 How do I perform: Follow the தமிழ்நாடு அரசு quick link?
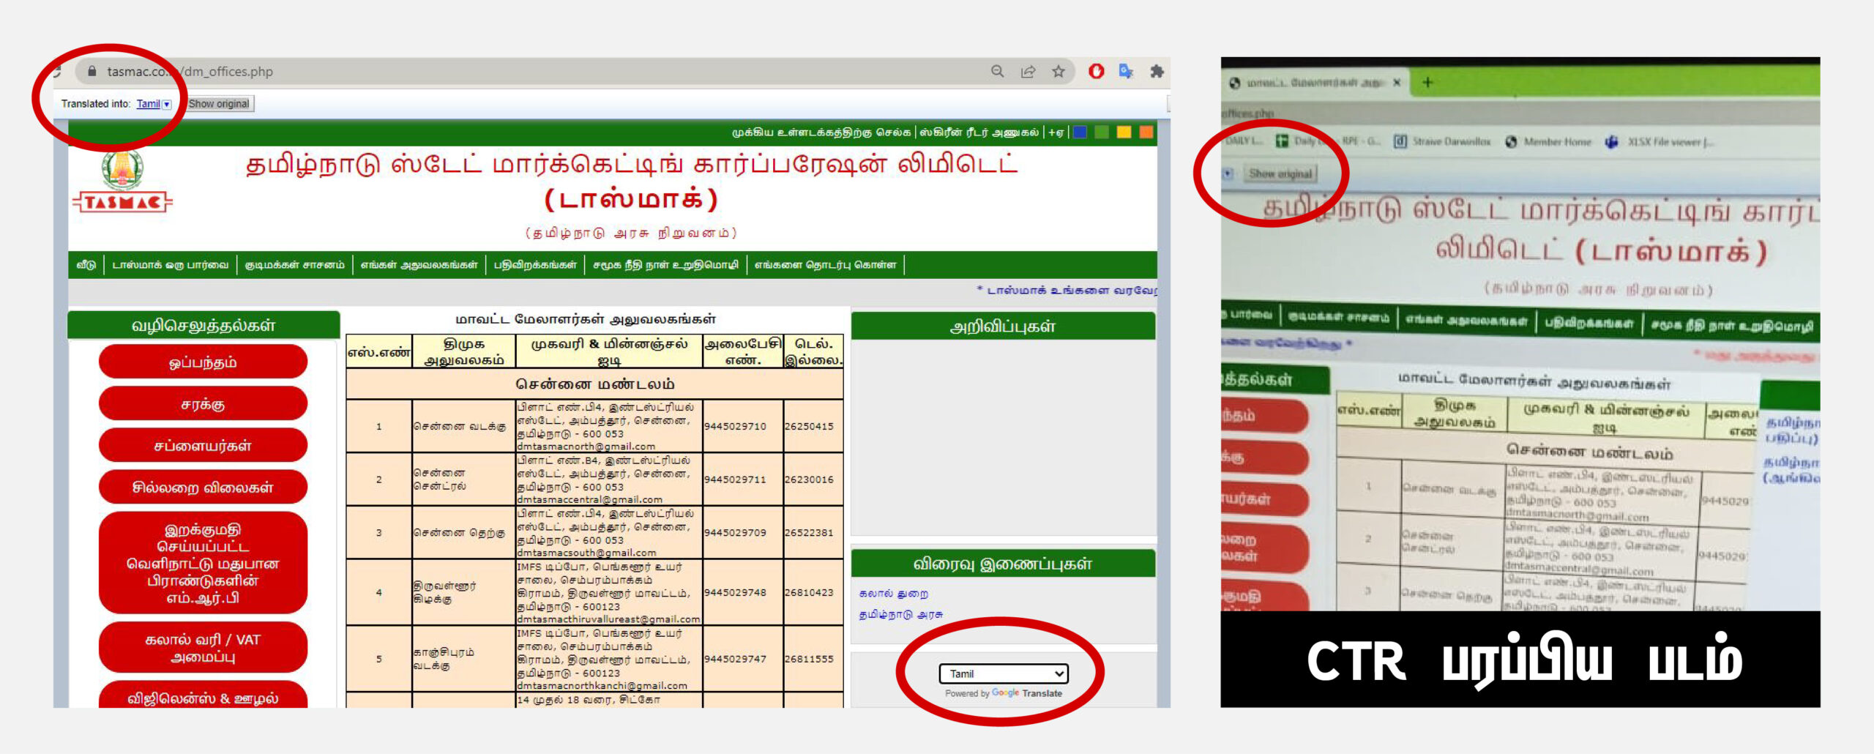coord(901,614)
